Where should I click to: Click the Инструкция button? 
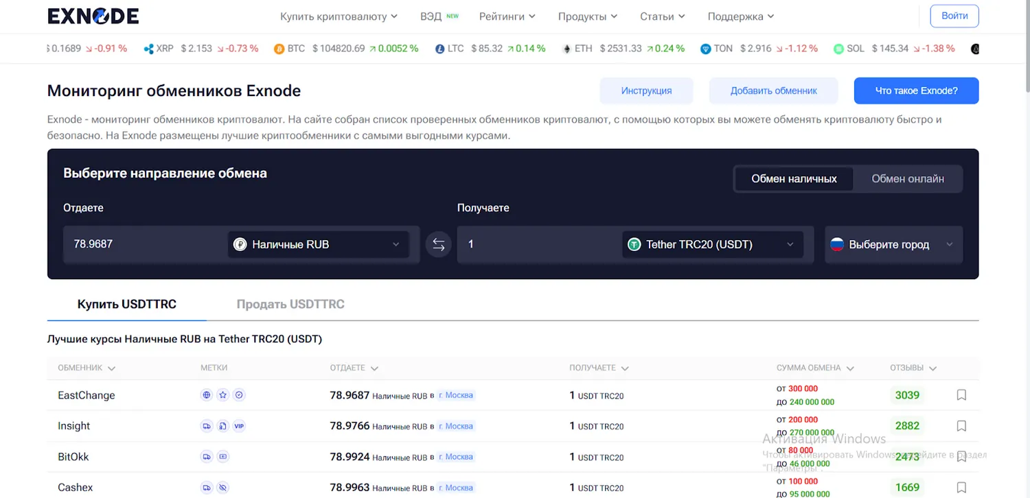coord(646,91)
